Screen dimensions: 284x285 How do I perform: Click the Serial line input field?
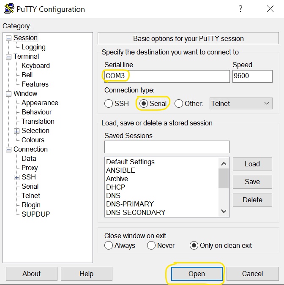coord(167,76)
